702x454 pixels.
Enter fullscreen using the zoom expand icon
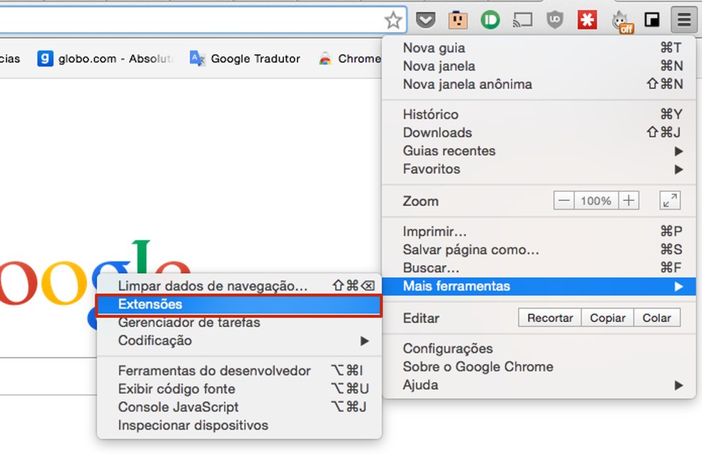click(669, 200)
